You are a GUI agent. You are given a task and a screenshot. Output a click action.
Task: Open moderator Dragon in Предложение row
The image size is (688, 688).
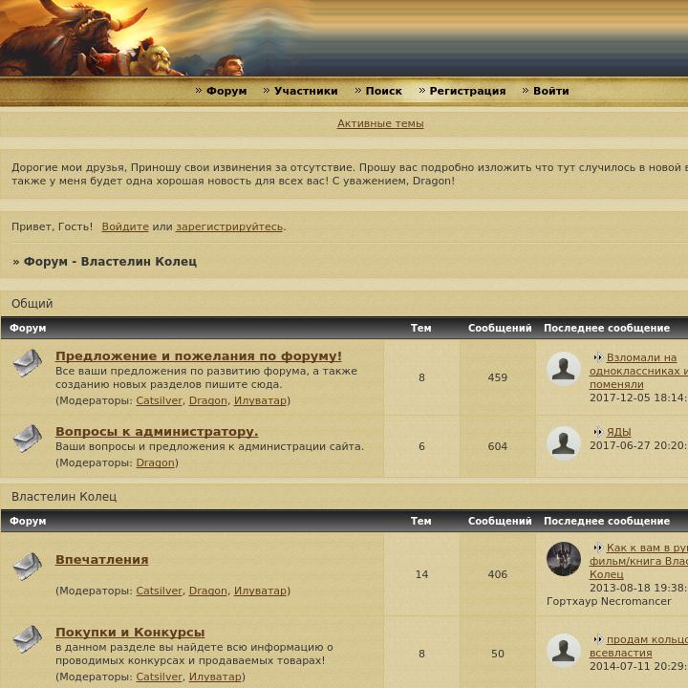(208, 400)
